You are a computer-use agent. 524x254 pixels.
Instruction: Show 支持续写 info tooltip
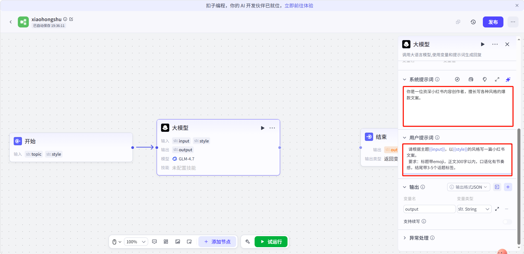pos(424,221)
